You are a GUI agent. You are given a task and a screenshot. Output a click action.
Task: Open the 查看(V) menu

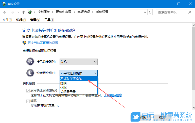point(35,20)
